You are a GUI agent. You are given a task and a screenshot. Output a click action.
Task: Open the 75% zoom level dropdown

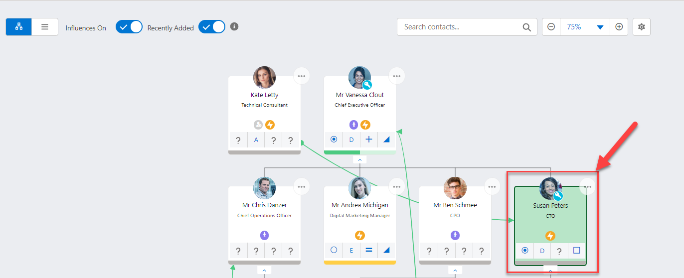coord(585,27)
